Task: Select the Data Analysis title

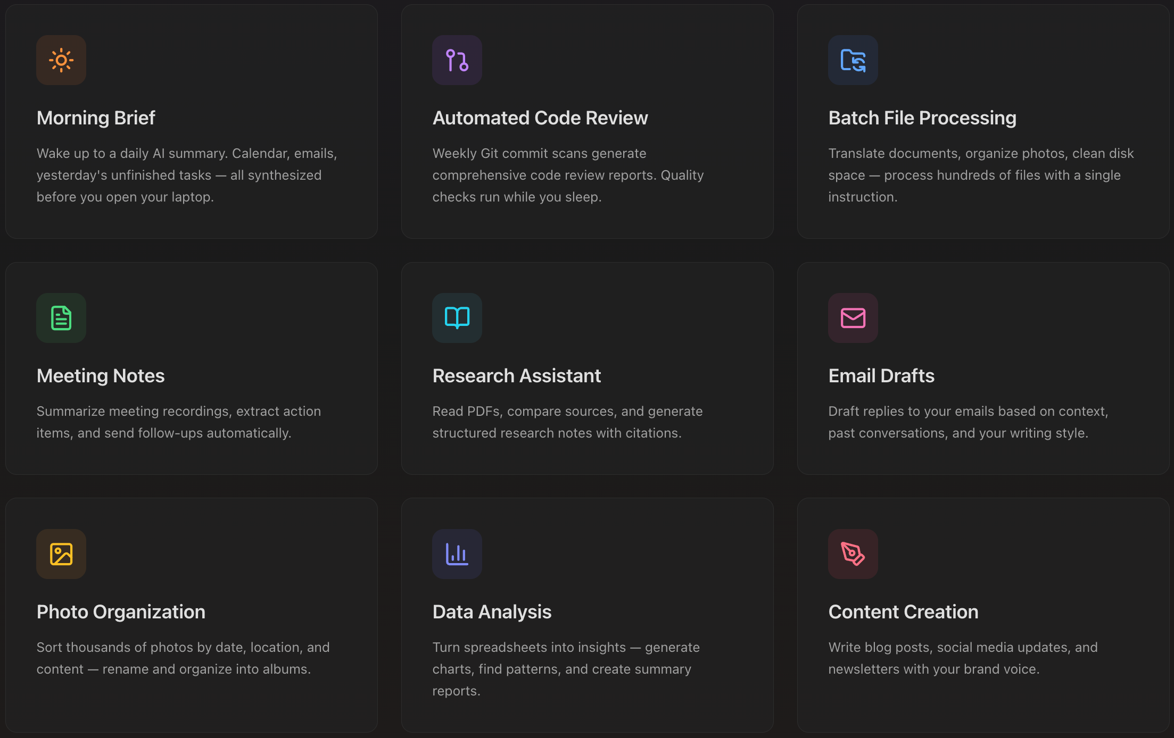Action: click(492, 612)
